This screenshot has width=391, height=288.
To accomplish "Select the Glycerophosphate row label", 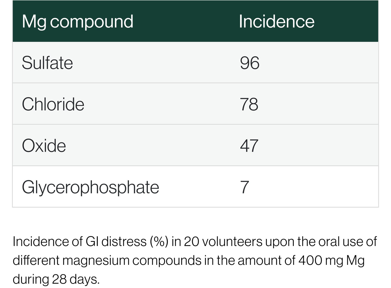I will [90, 187].
